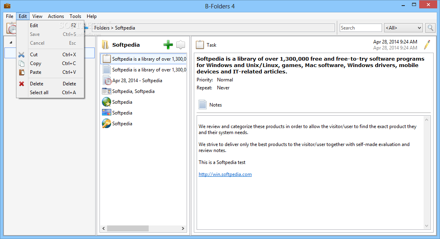Choose Copy Ctrl+C in Edit menu
This screenshot has width=440, height=239.
pos(50,63)
